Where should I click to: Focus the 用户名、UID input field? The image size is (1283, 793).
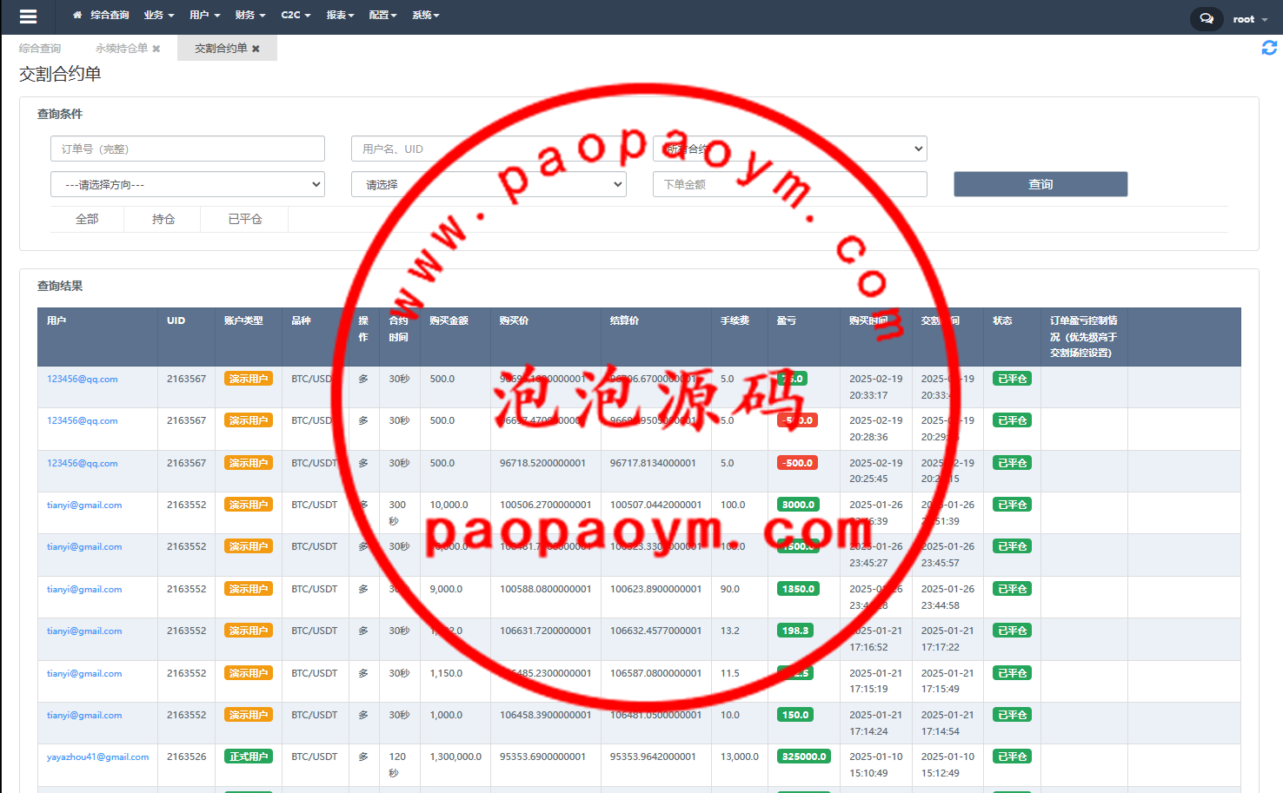tap(489, 149)
